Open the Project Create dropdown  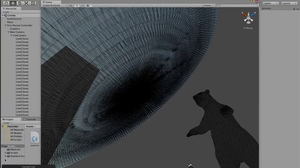(x=7, y=123)
